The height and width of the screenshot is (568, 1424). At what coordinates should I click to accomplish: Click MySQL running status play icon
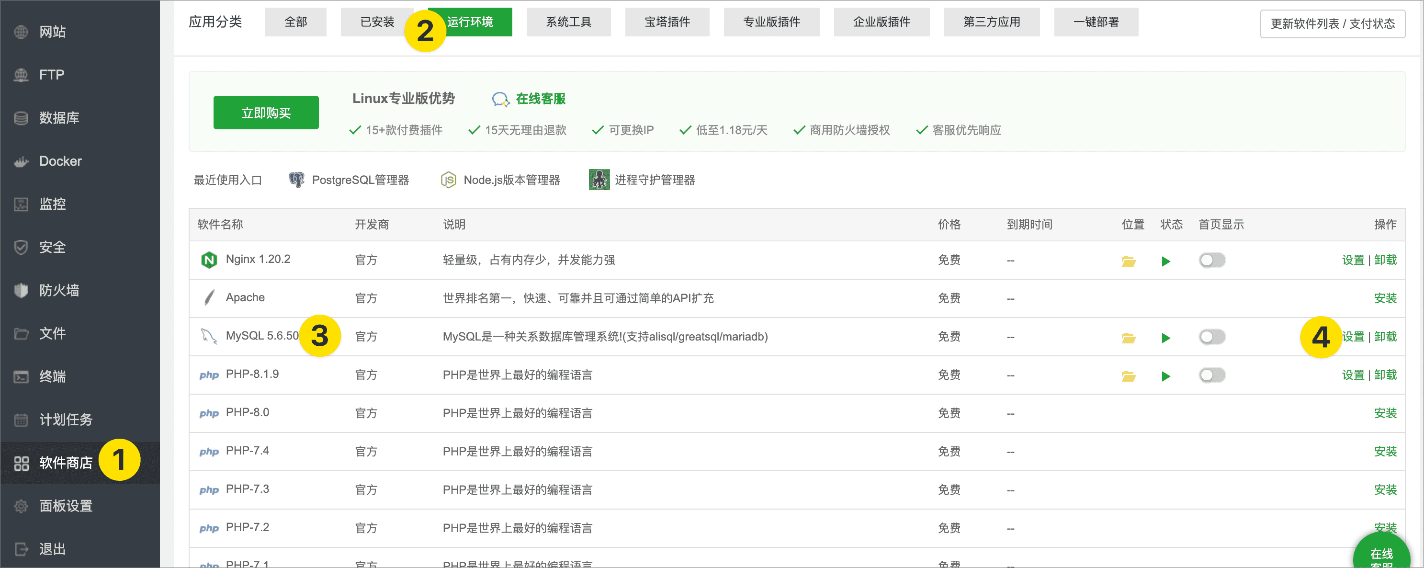click(1166, 337)
